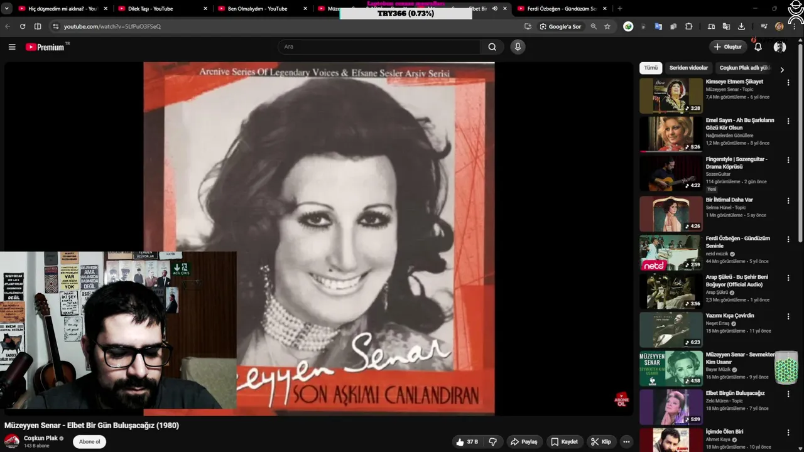Open browser profile avatar
Screen dimensions: 804x452
780,26
